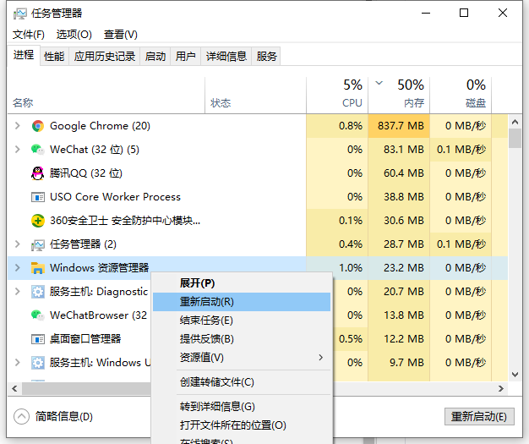
Task: Click the USO Core Worker Process icon
Action: coord(37,197)
